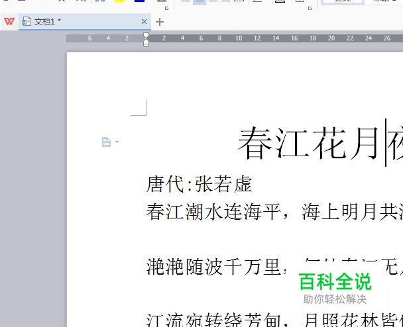This screenshot has height=327, width=403.
Task: Open the paragraph settings dialog launcher
Action: pyautogui.click(x=310, y=9)
